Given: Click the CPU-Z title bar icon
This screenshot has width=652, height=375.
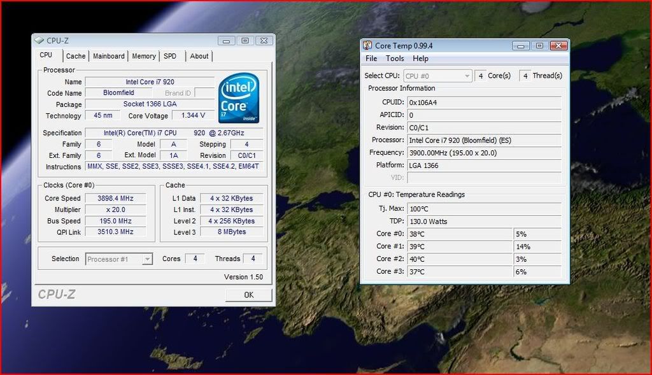Looking at the screenshot, I should 39,41.
